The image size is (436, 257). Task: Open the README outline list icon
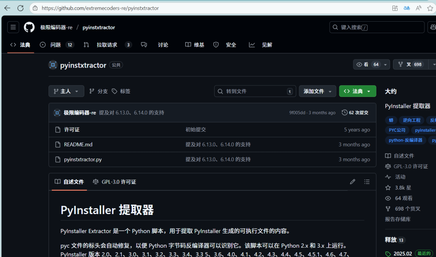click(x=367, y=182)
